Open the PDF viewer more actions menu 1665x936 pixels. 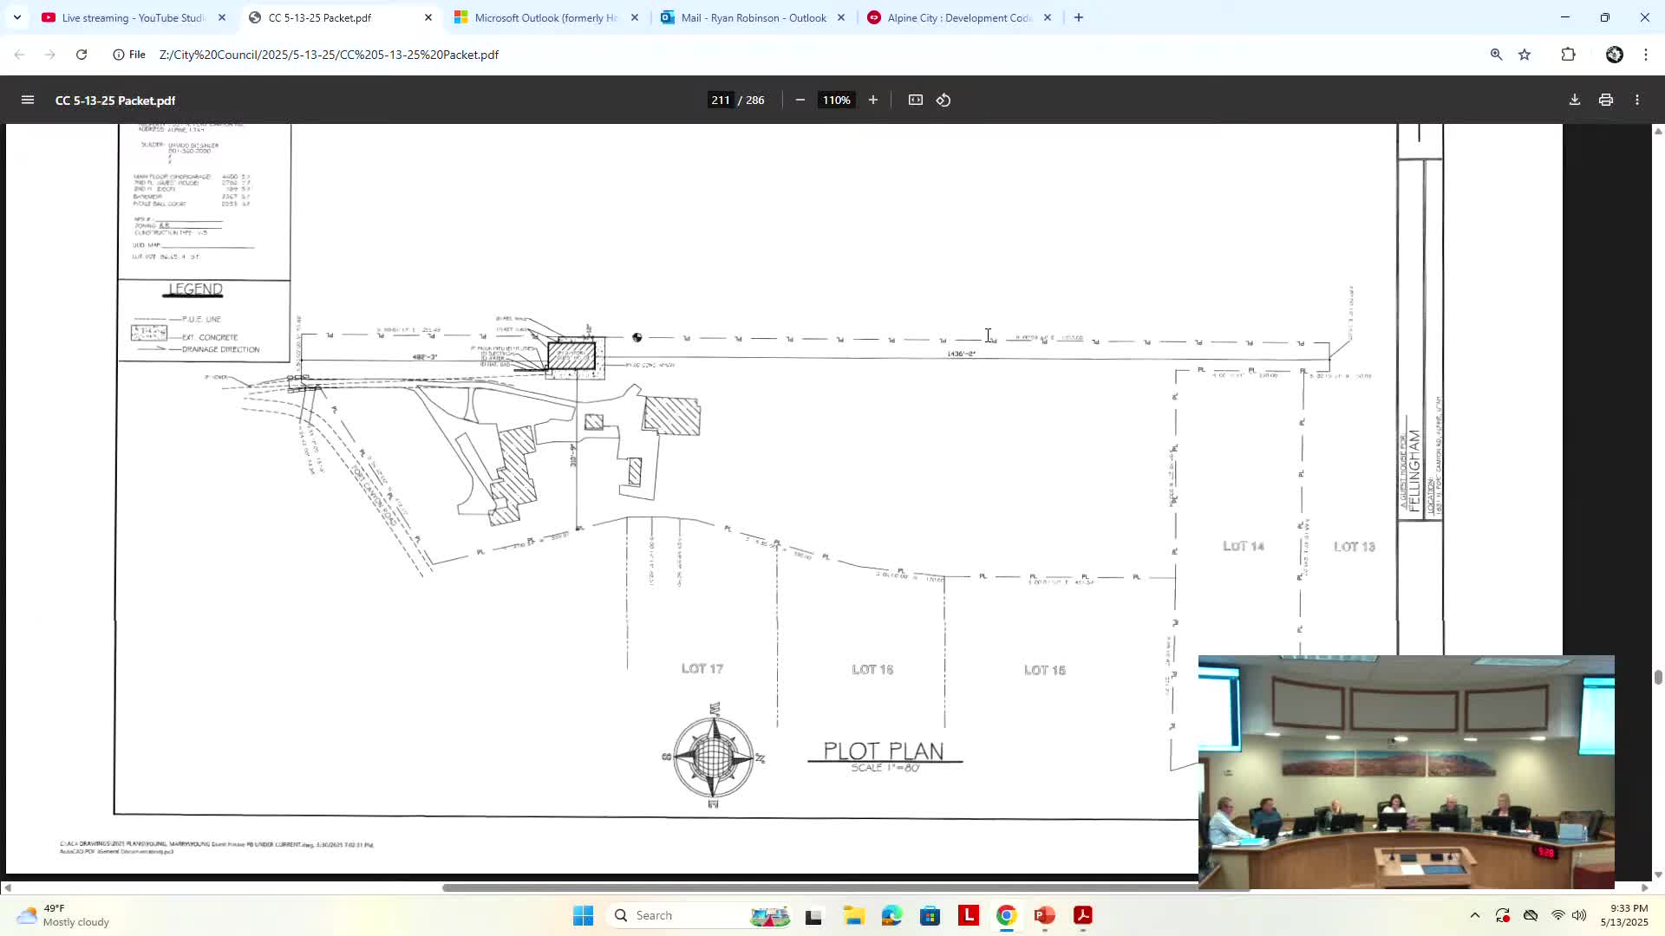1637,101
